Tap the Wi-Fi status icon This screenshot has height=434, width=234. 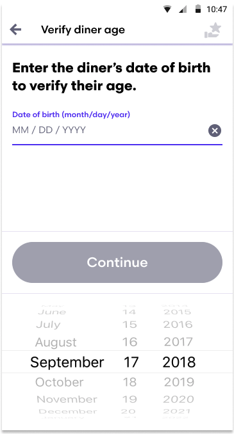point(167,9)
